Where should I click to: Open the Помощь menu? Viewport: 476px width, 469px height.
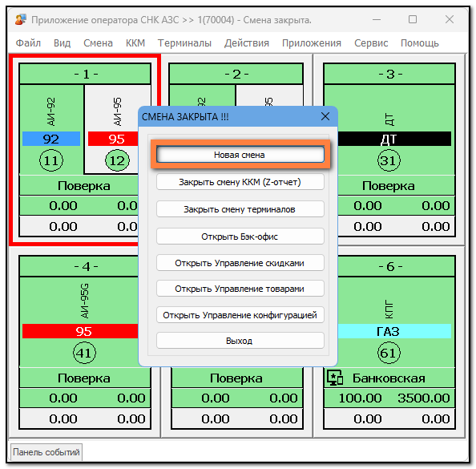pos(420,43)
